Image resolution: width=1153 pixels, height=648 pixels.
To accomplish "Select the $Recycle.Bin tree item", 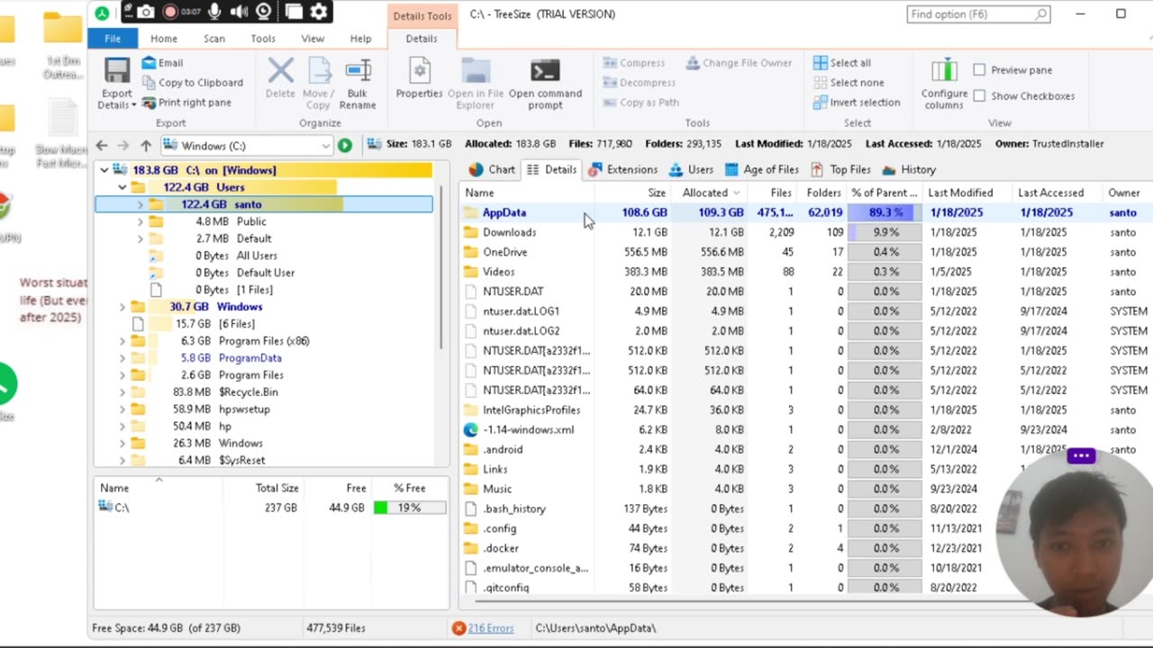I will click(249, 392).
